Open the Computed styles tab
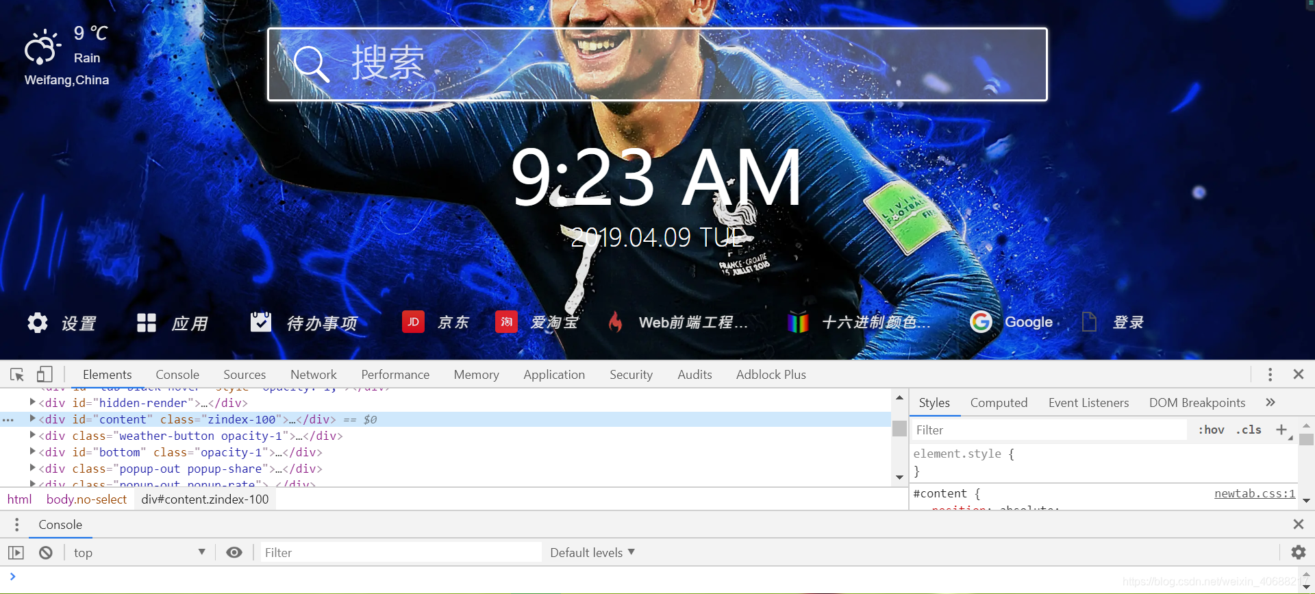The height and width of the screenshot is (594, 1315). 999,403
